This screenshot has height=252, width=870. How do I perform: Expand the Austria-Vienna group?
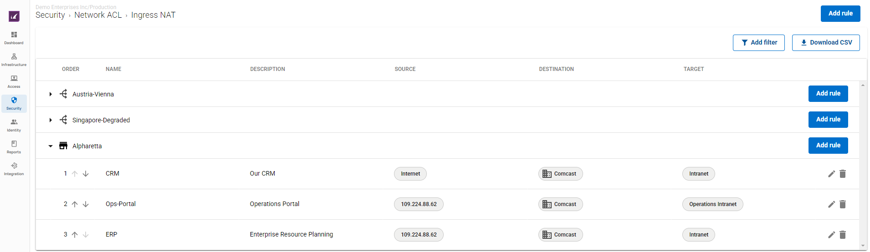coord(51,94)
